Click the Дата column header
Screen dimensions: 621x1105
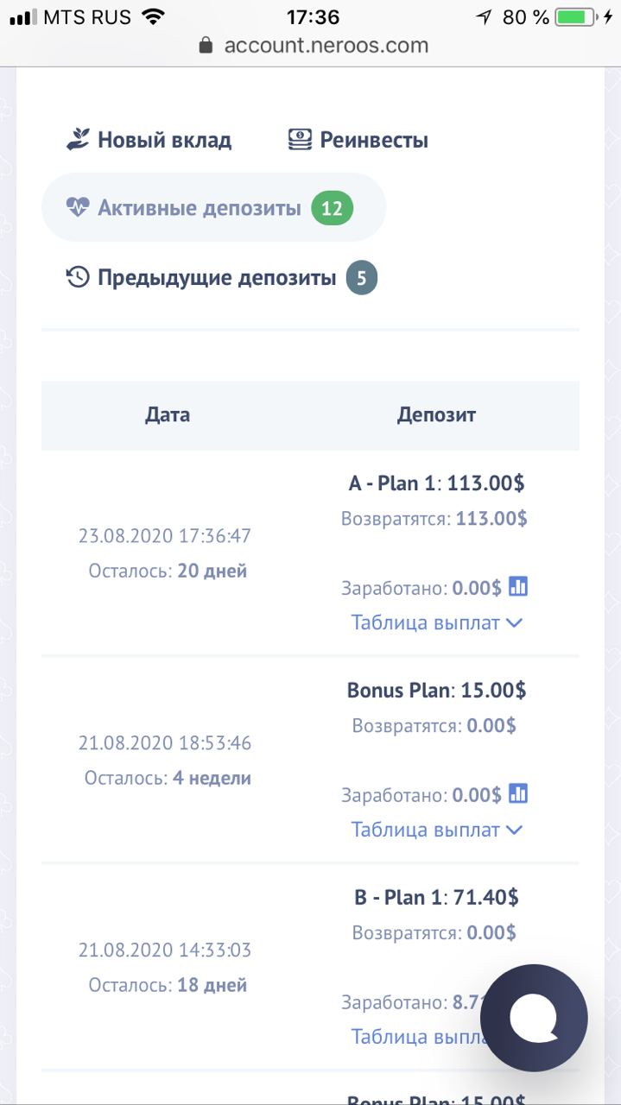tap(168, 415)
